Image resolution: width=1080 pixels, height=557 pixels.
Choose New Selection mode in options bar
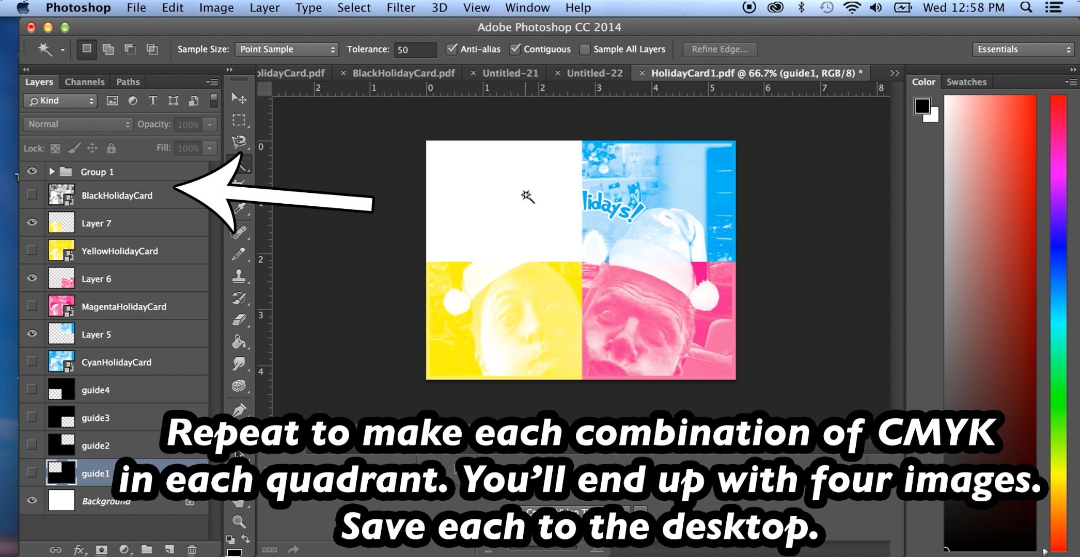click(87, 49)
